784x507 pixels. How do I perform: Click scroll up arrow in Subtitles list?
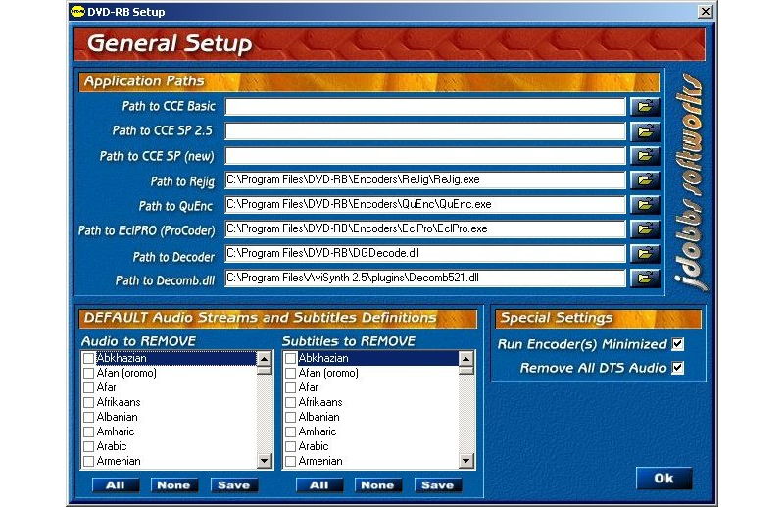click(x=466, y=358)
